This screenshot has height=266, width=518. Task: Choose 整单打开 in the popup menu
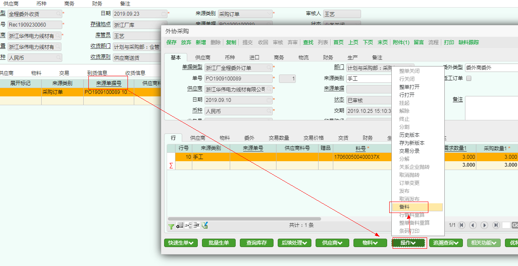tap(409, 87)
